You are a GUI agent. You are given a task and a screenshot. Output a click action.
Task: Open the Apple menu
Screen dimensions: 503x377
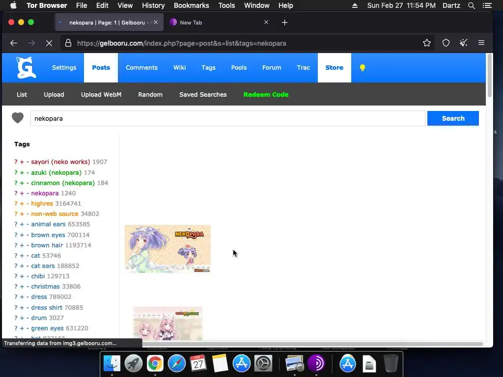pyautogui.click(x=13, y=5)
